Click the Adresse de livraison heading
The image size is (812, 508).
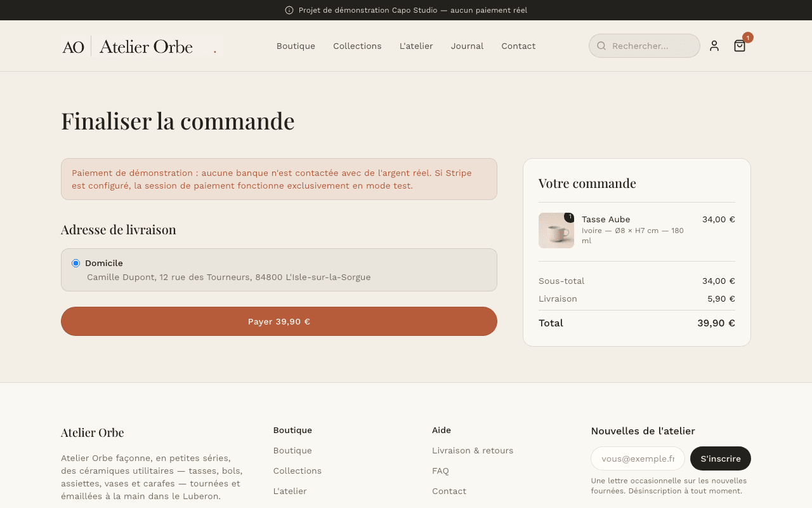click(x=119, y=229)
